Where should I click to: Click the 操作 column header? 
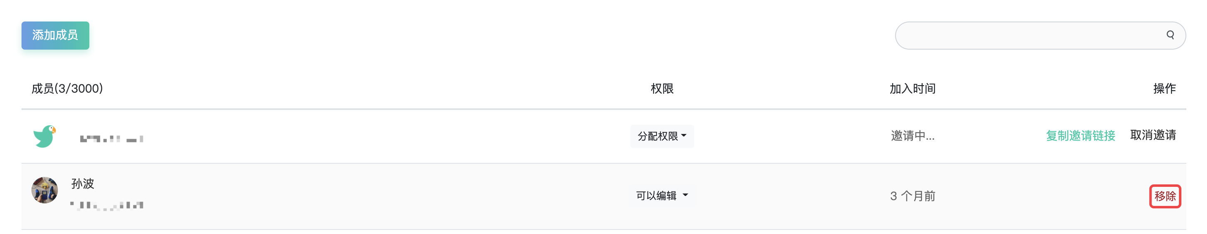coord(1164,88)
